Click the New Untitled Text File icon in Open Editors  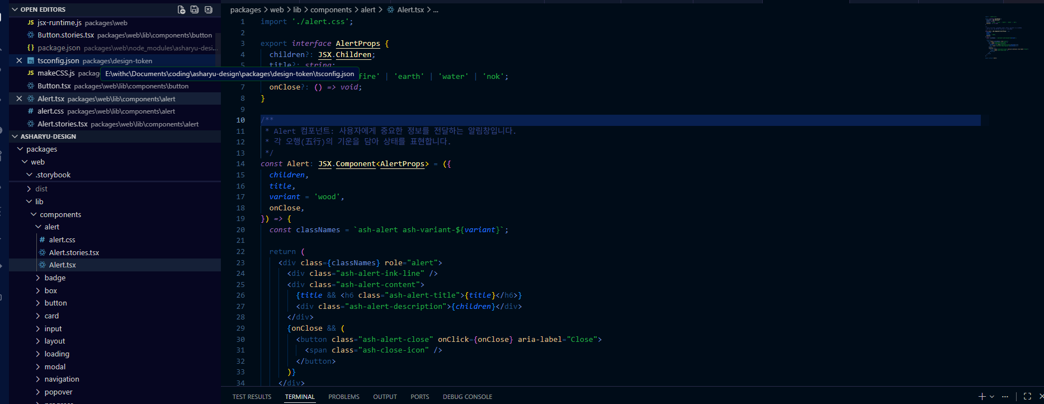(x=181, y=10)
